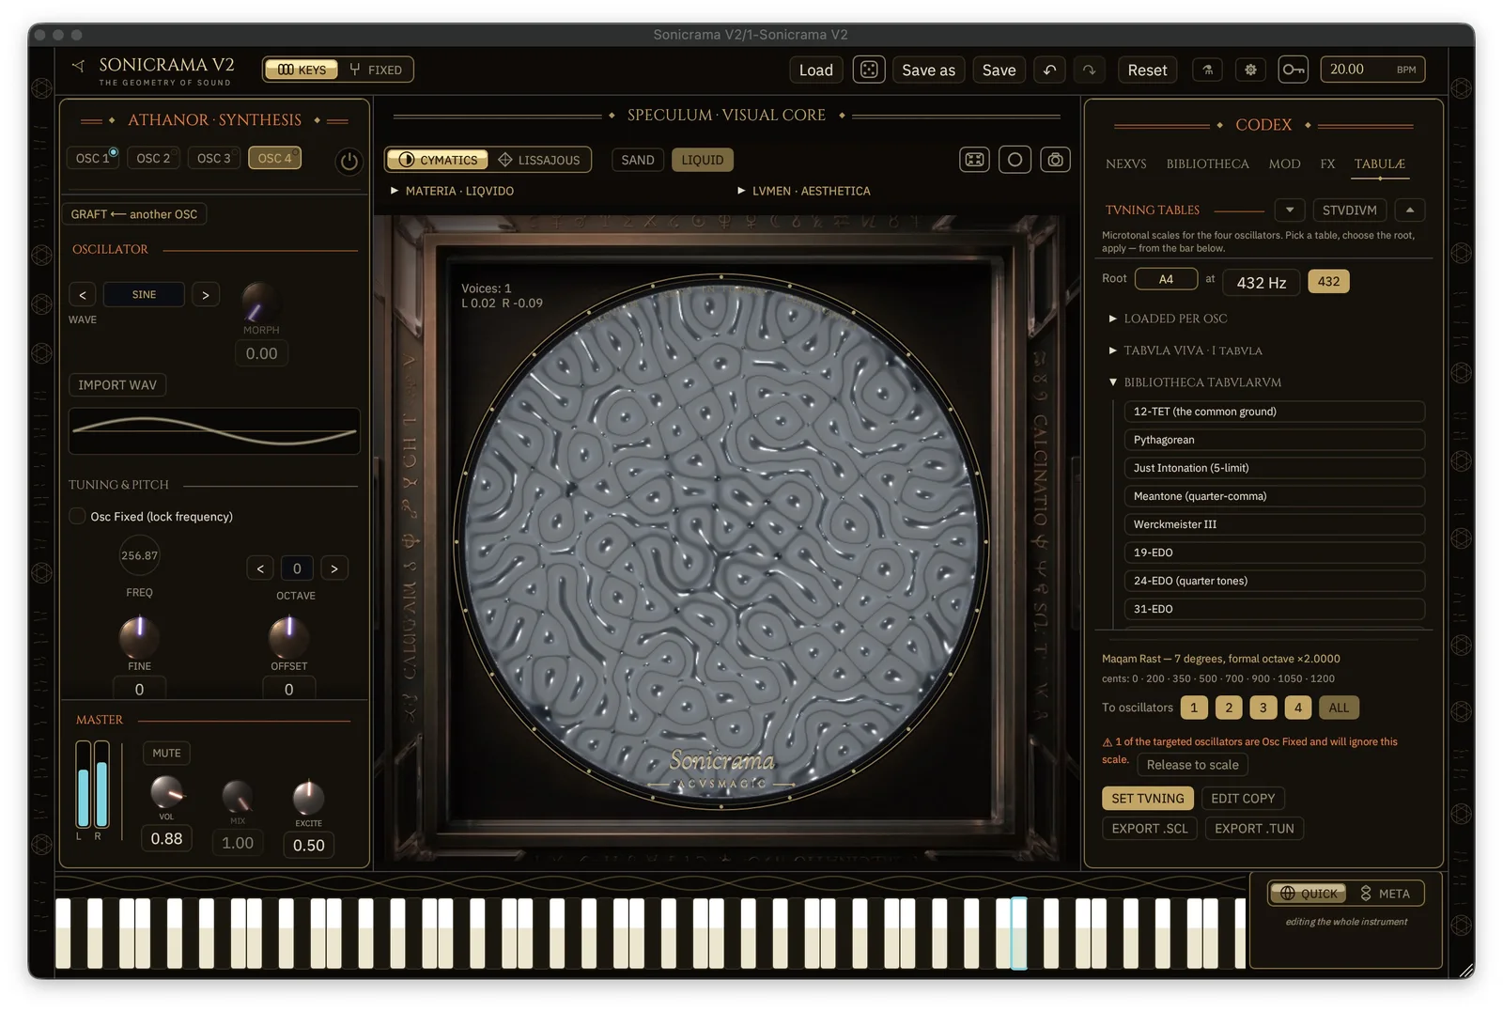1503x1012 pixels.
Task: Select next waveform arrow
Action: [x=206, y=295]
